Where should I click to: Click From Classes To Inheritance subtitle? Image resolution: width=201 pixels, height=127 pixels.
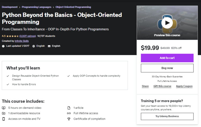(x=55, y=29)
